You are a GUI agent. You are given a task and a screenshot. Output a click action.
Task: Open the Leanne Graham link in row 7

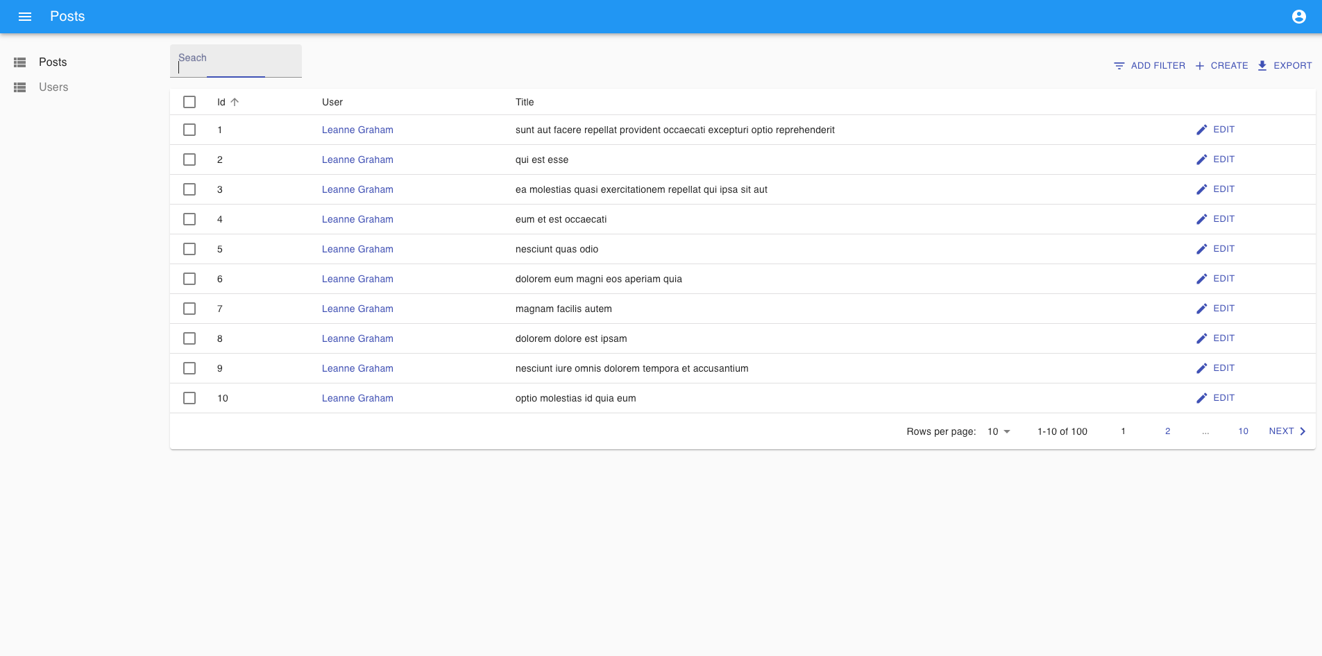357,309
